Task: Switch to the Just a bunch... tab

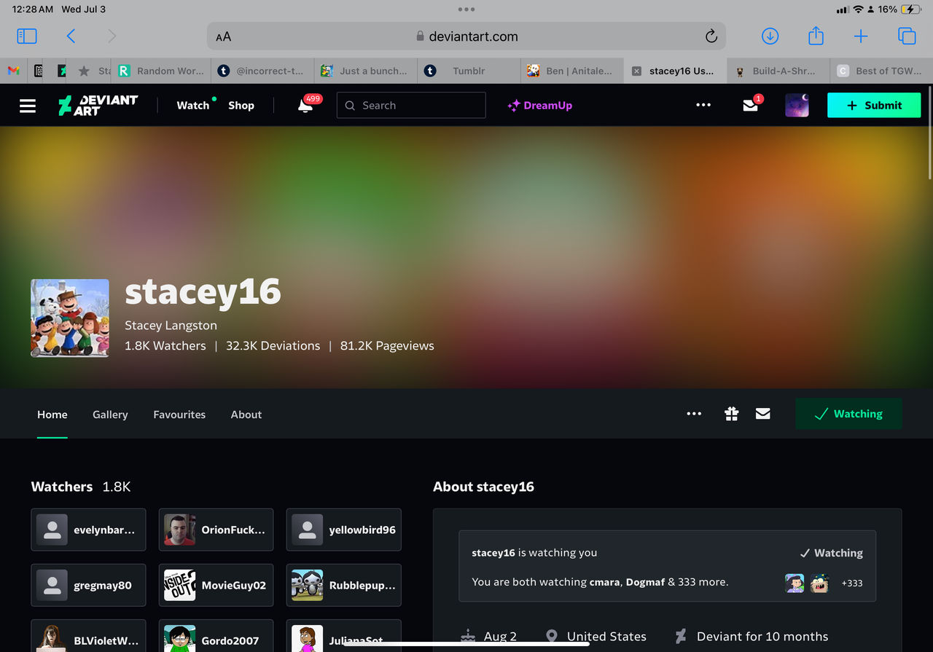Action: point(365,71)
